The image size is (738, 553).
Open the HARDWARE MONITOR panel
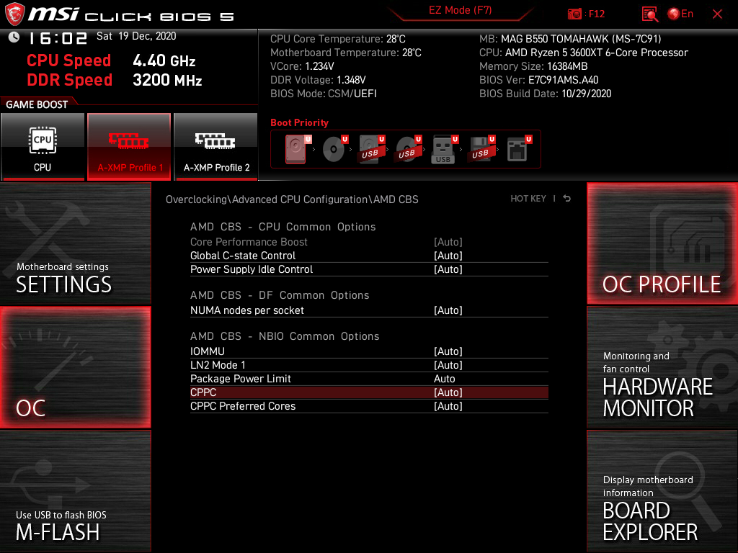tap(662, 367)
